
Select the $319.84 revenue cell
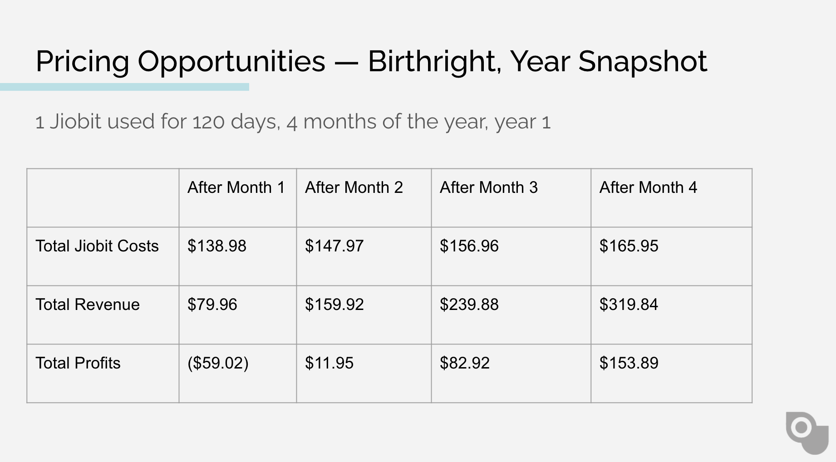coord(672,315)
